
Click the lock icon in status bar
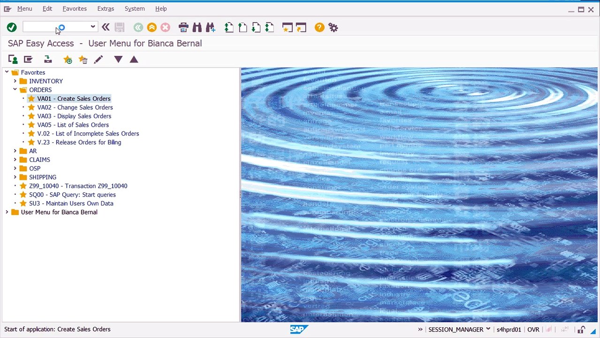click(581, 330)
